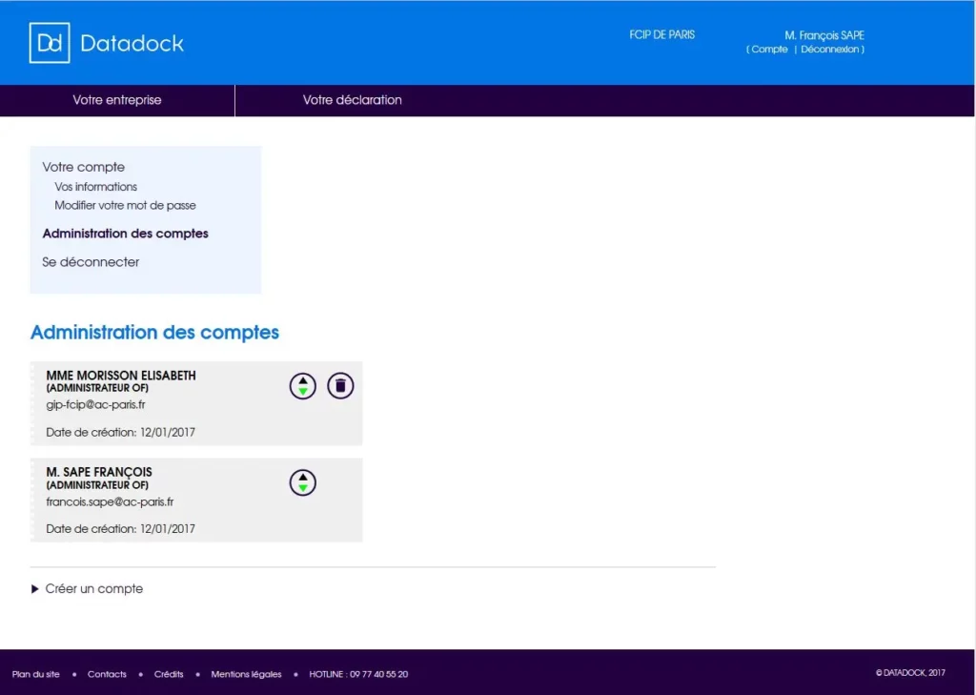Click Se déconnecter in sidebar
This screenshot has width=976, height=695.
coord(91,262)
